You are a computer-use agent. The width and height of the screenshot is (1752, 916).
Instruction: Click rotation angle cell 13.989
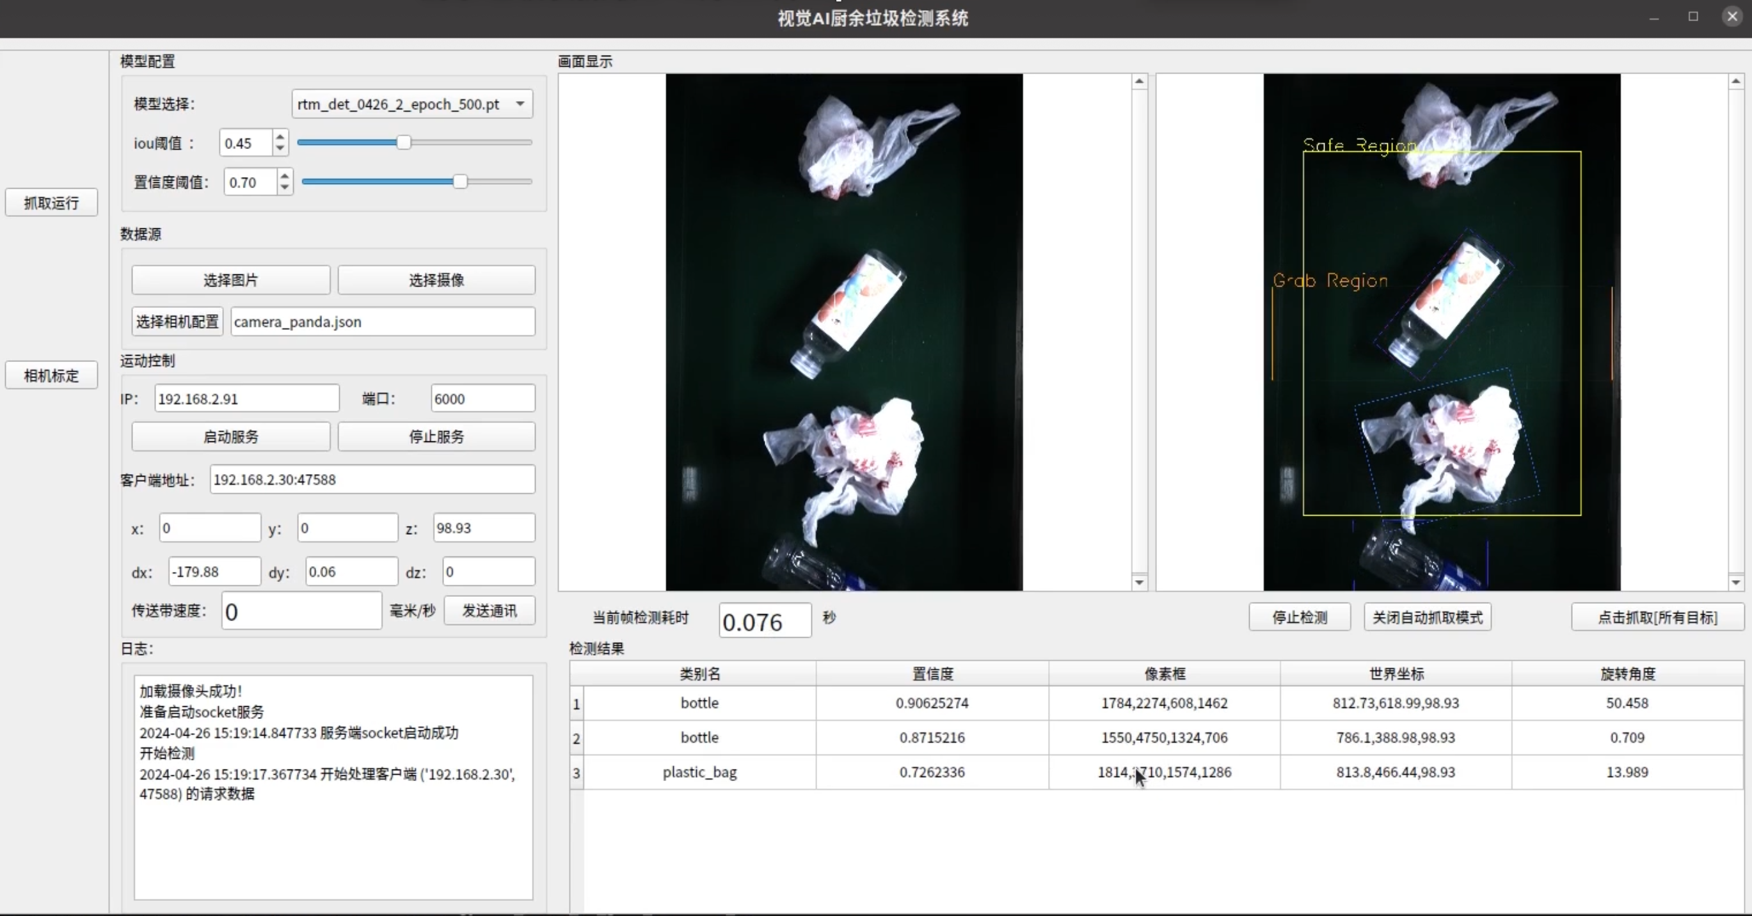[x=1627, y=773]
